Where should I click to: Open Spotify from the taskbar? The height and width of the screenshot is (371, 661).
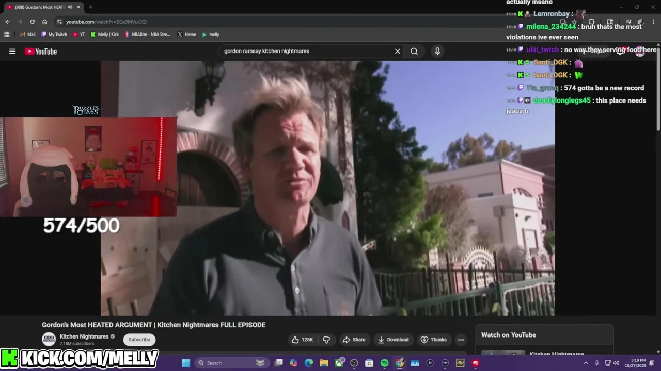(384, 363)
